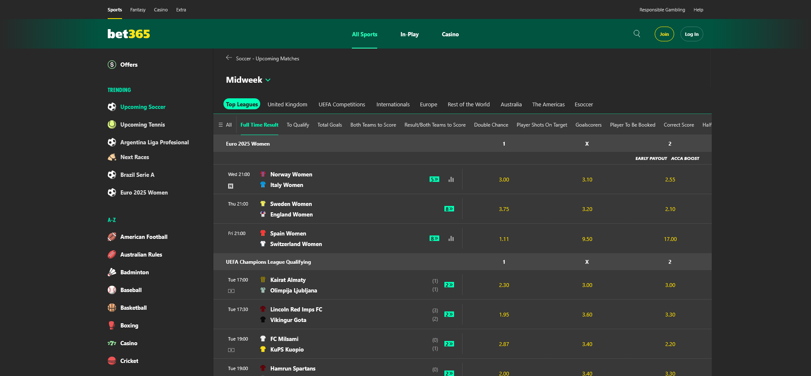The width and height of the screenshot is (811, 376).
Task: Select the Esoccer filter
Action: coord(584,104)
